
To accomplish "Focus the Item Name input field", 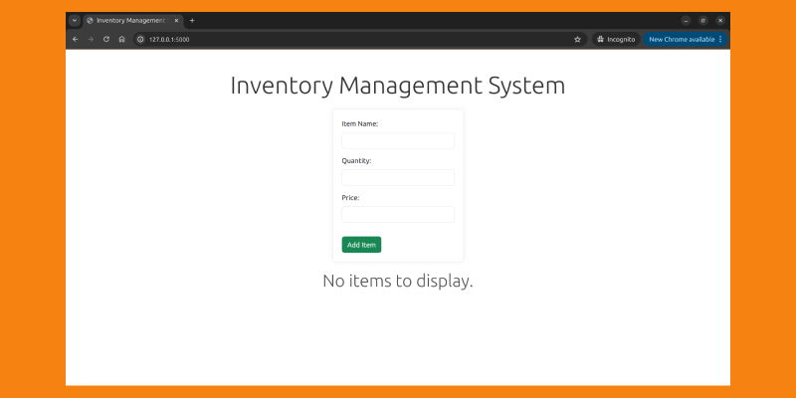I will (x=397, y=140).
